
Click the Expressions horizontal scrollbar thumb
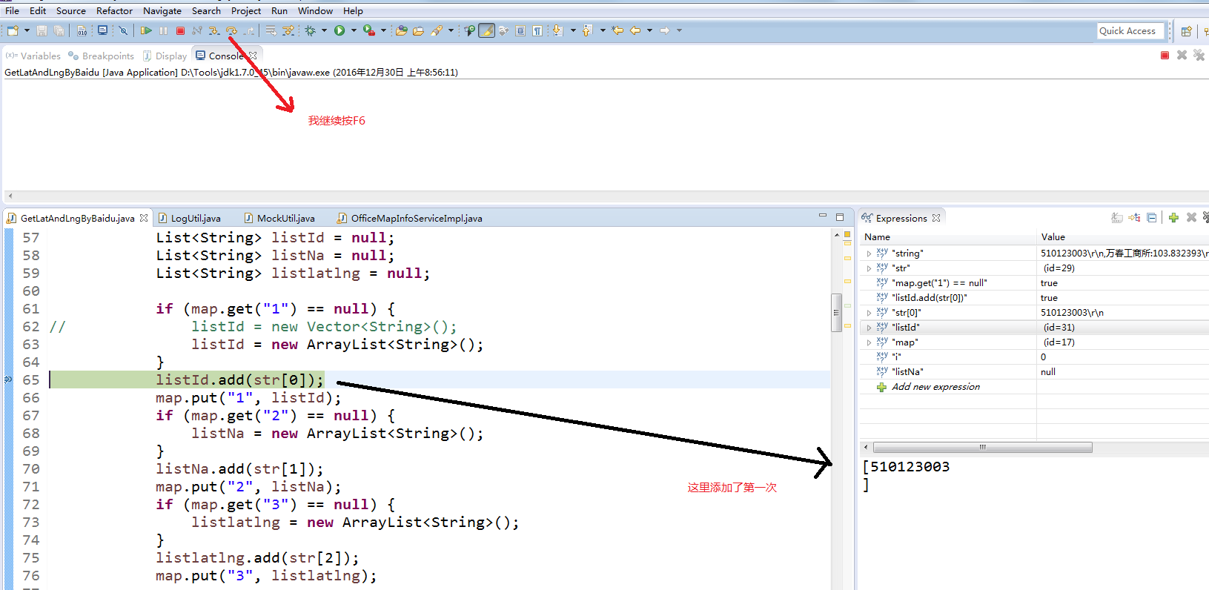pyautogui.click(x=982, y=447)
